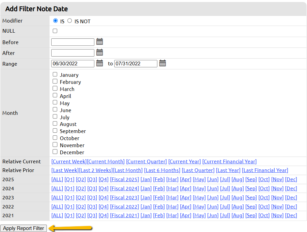Image resolution: width=307 pixels, height=232 pixels.
Task: Tick the NULL checkbox
Action: coord(55,31)
